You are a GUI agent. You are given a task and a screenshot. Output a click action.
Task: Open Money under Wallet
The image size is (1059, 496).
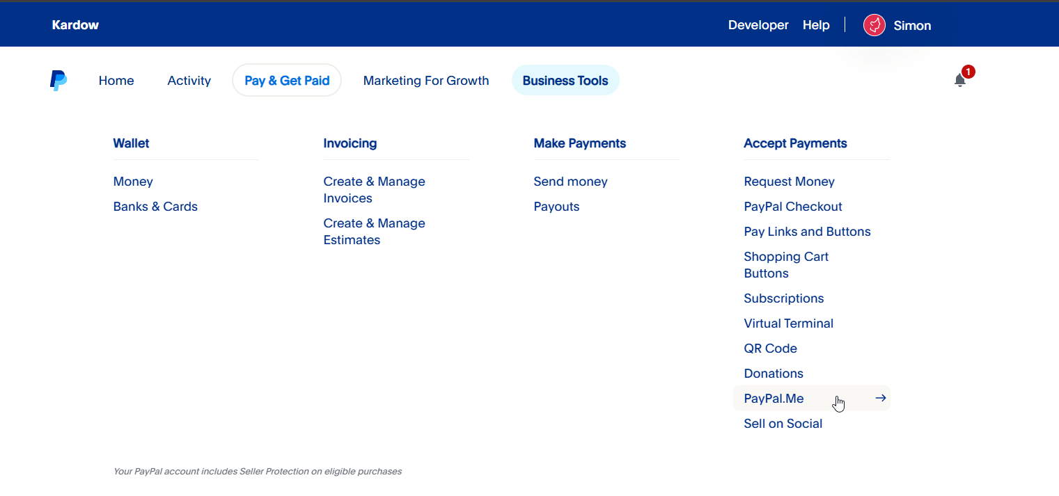[133, 182]
